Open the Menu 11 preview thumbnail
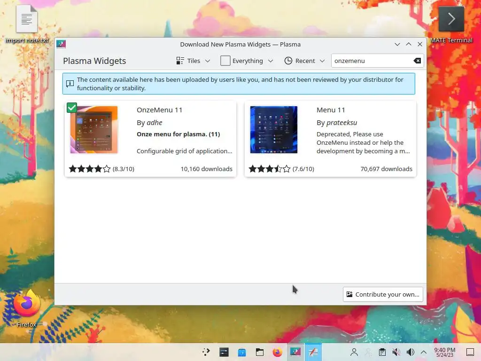Image resolution: width=481 pixels, height=361 pixels. 274,130
